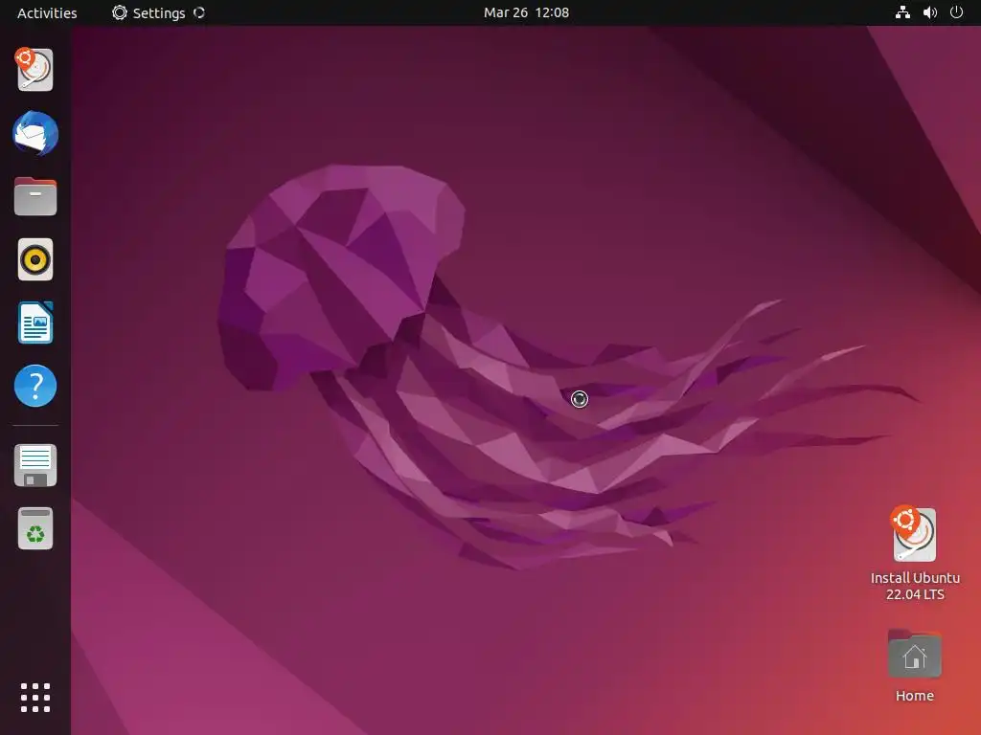Launch Rhythmbox music player
The height and width of the screenshot is (735, 981).
point(35,259)
